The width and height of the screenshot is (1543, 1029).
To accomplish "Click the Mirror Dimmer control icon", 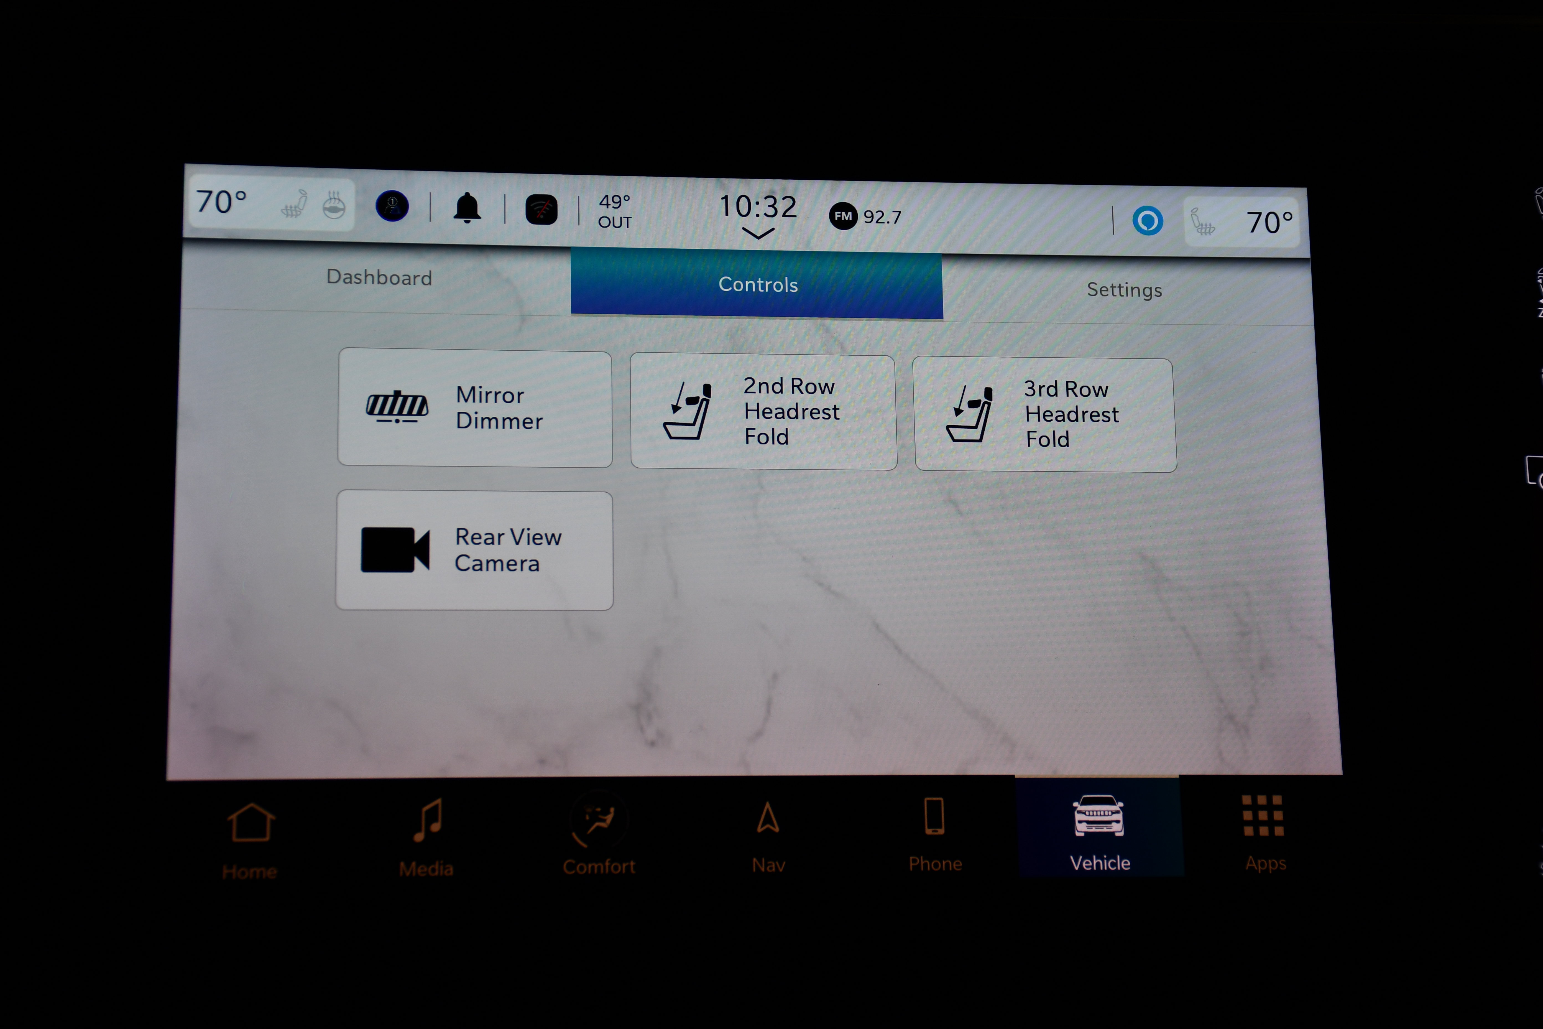I will coord(398,408).
